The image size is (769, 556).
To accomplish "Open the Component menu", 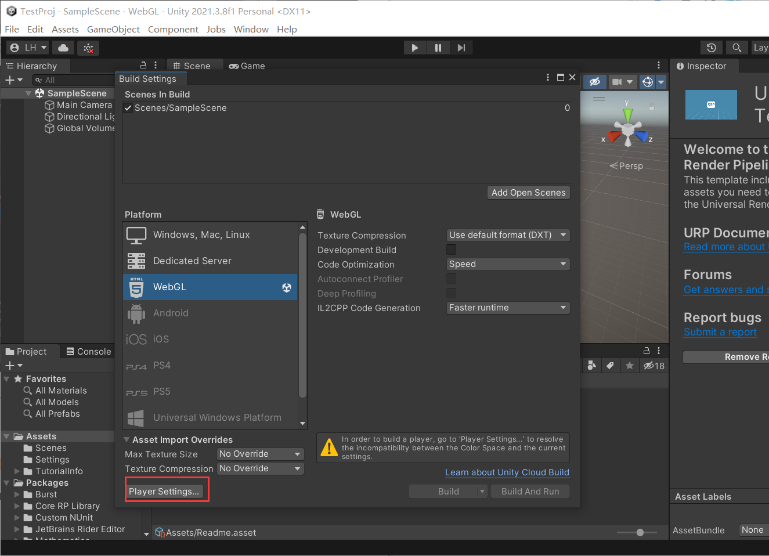I will tap(173, 29).
